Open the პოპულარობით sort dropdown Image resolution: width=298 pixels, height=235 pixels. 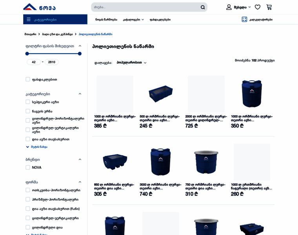[131, 63]
